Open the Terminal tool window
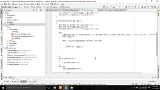Viewport: 160px width, 90px height. coord(15,82)
